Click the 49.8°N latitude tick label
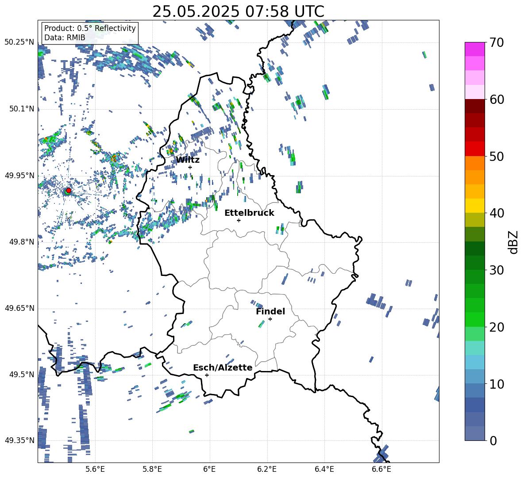The height and width of the screenshot is (478, 524). [x=22, y=242]
